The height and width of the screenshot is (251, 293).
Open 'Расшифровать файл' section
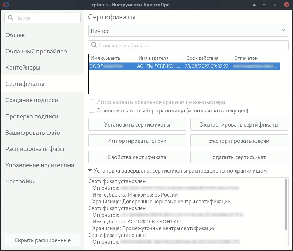click(43, 149)
